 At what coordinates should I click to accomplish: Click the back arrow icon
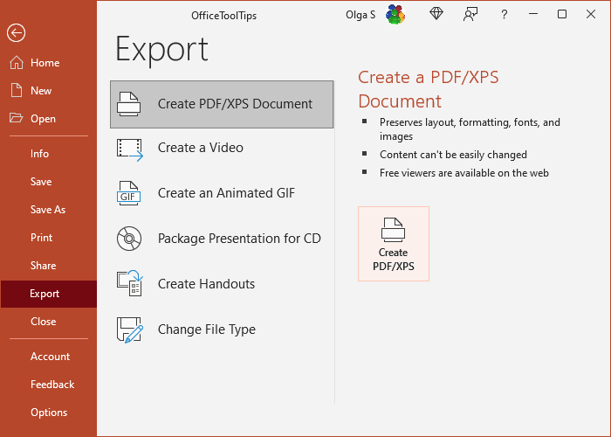(16, 33)
